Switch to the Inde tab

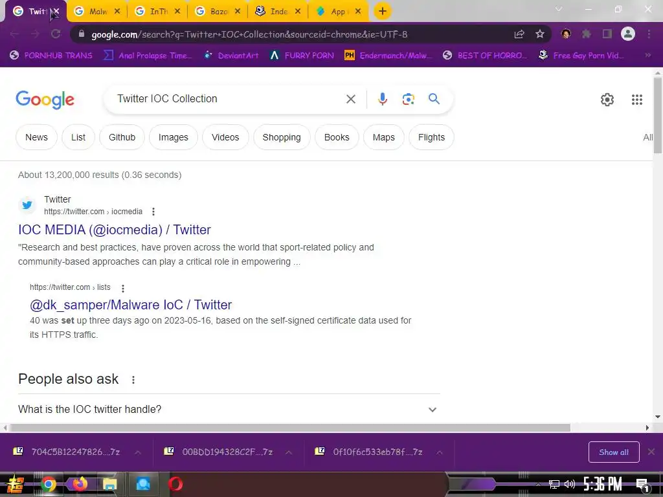click(x=278, y=12)
